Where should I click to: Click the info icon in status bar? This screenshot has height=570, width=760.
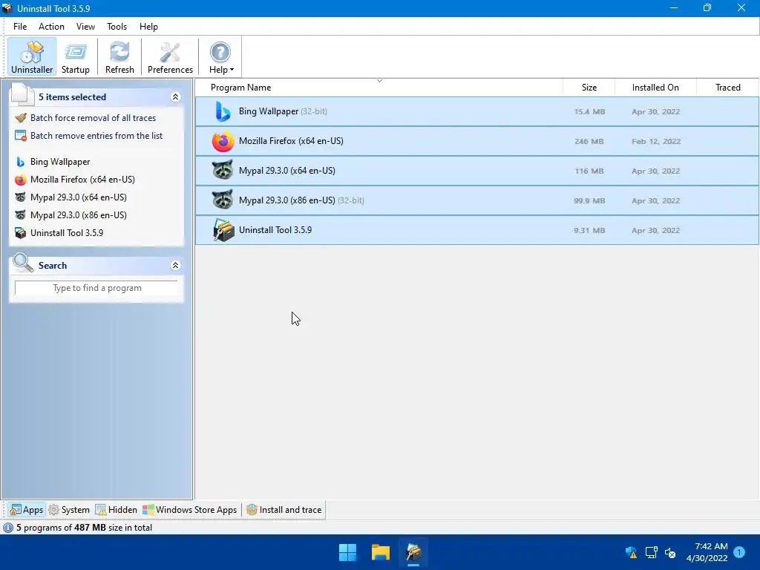click(x=8, y=528)
